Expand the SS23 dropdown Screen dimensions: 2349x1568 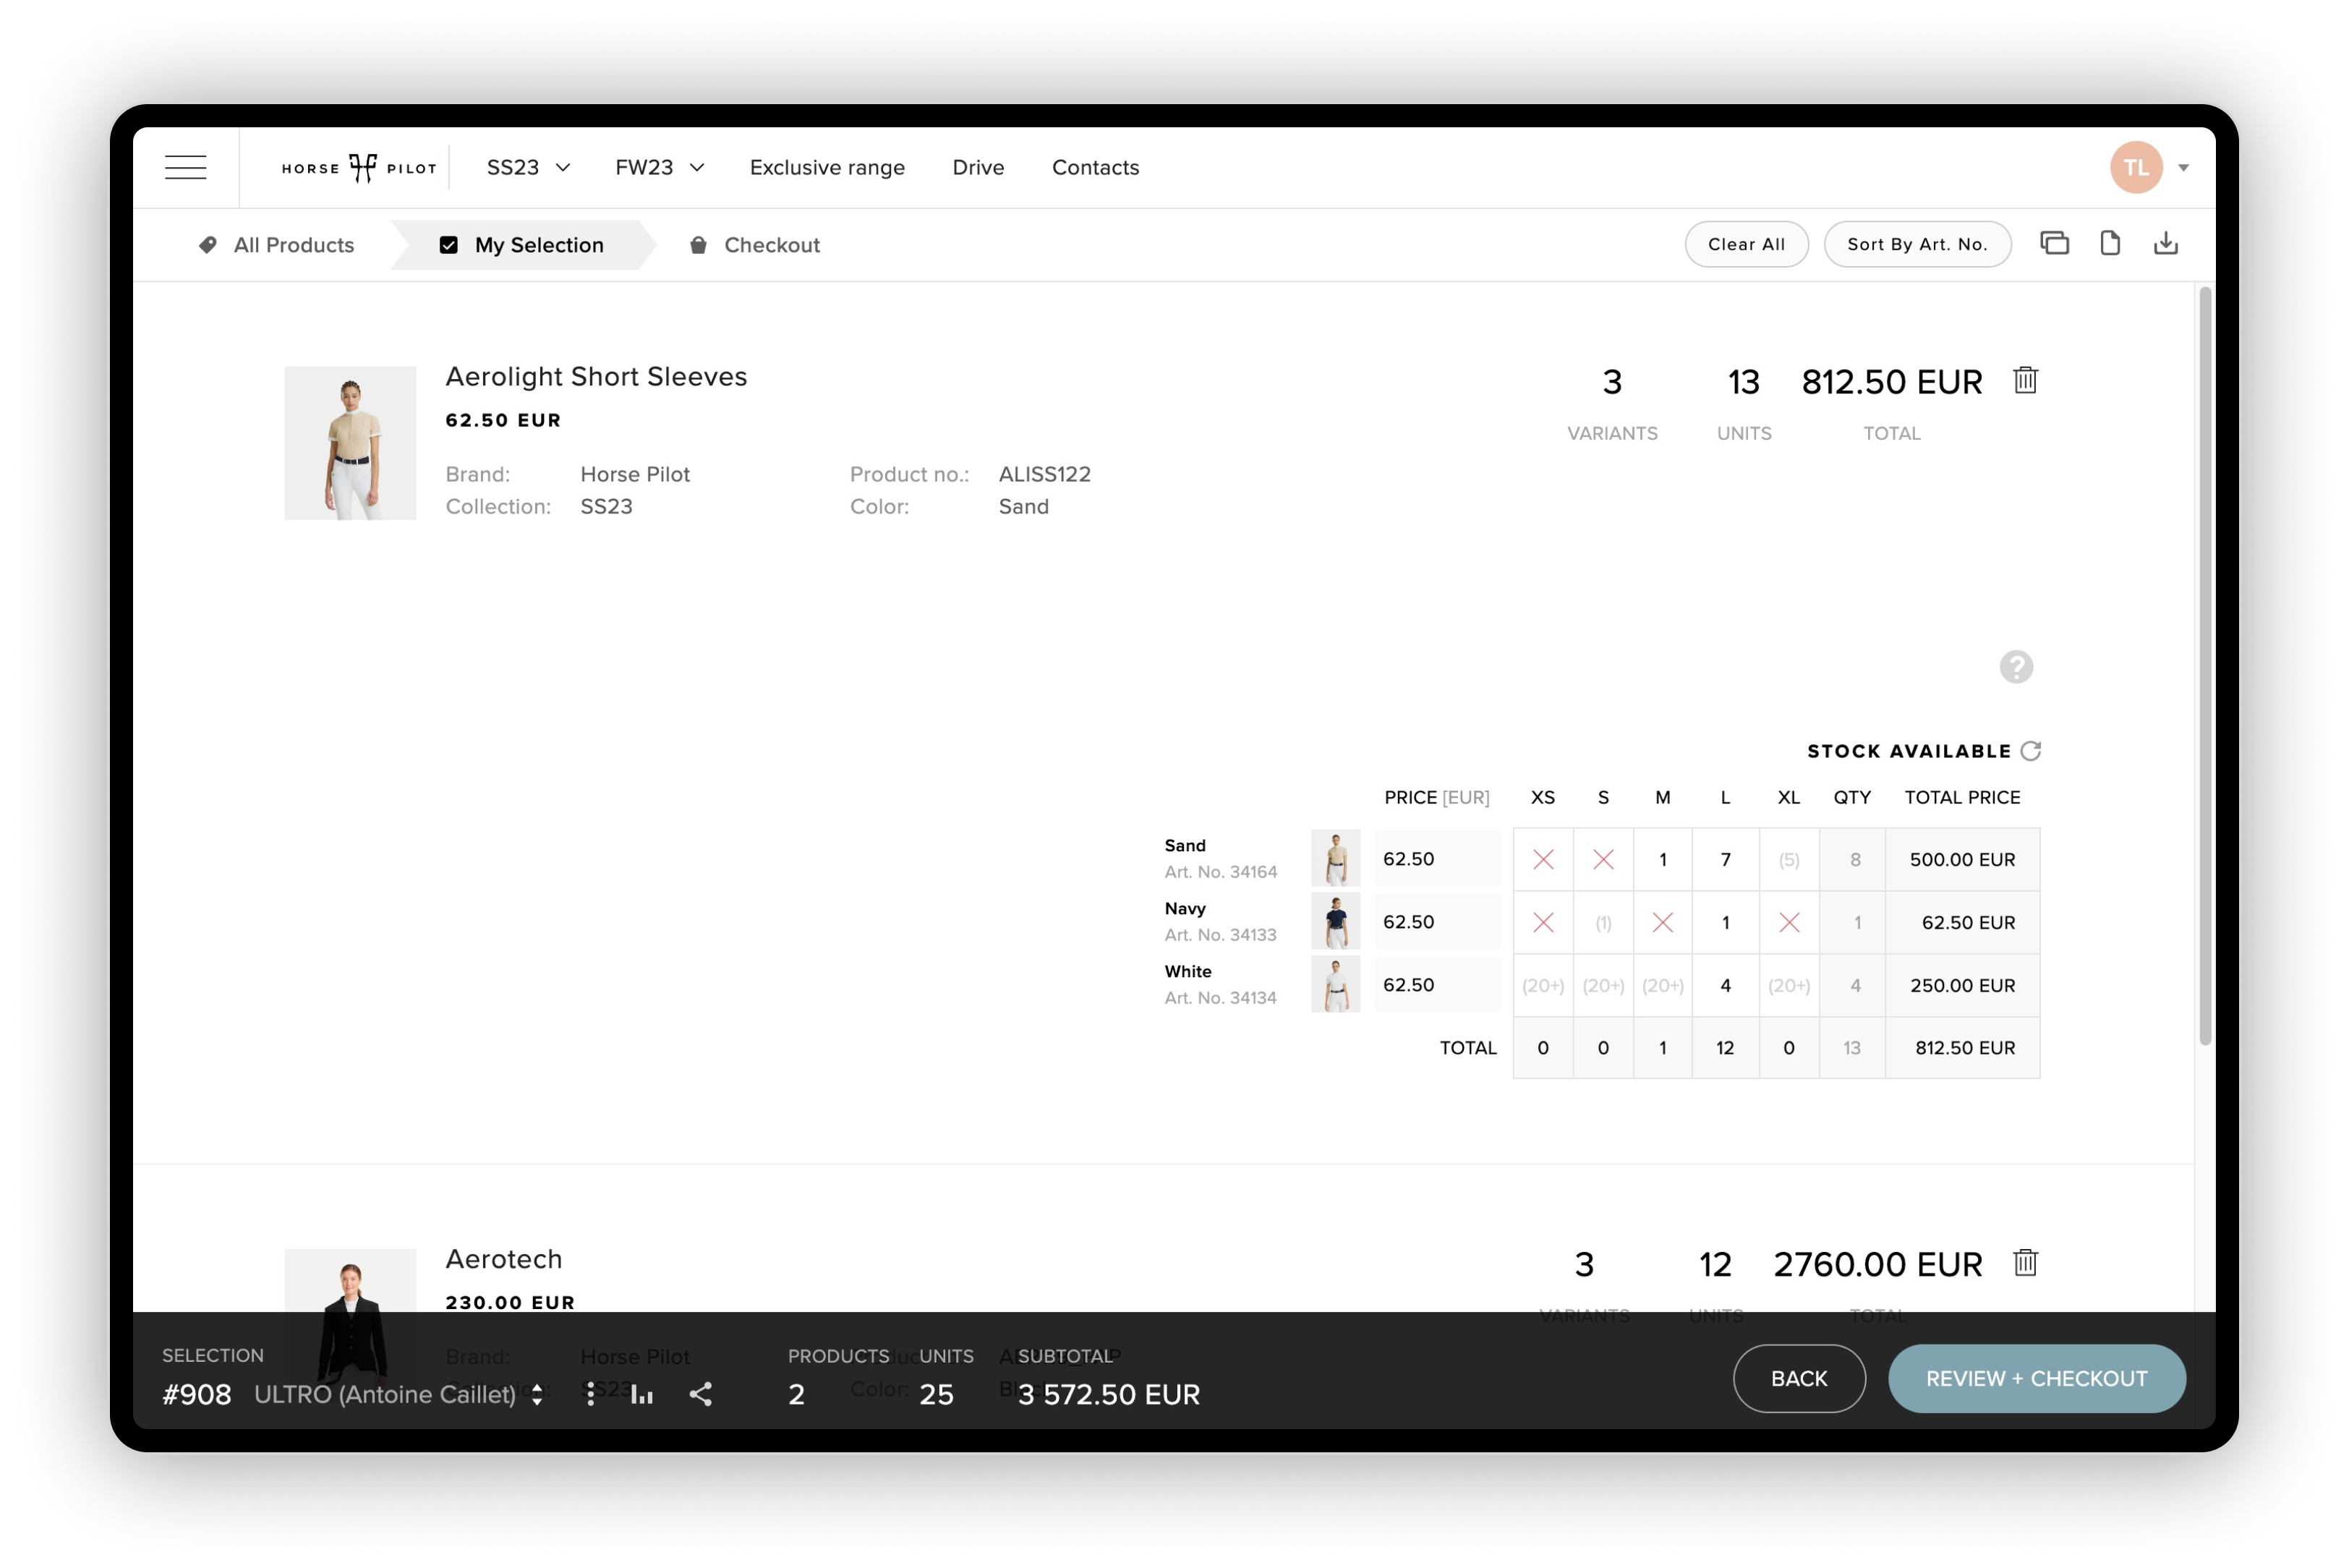(x=528, y=167)
